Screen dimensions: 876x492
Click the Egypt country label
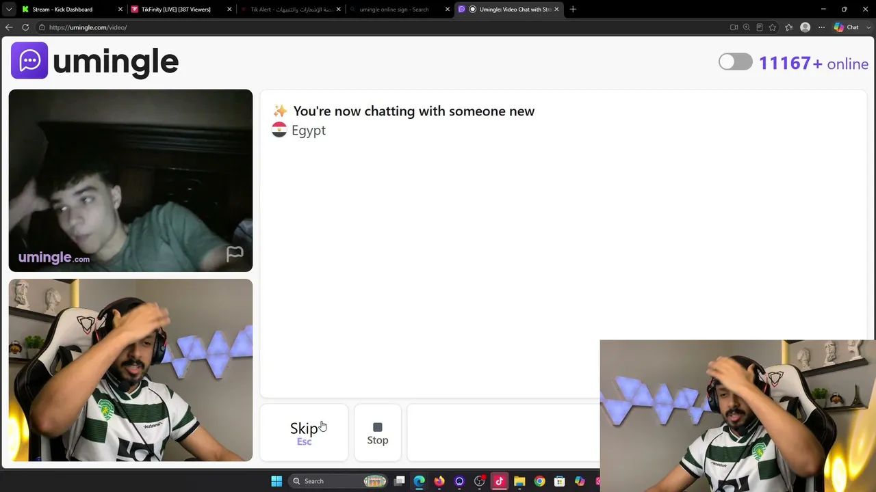[x=309, y=131]
